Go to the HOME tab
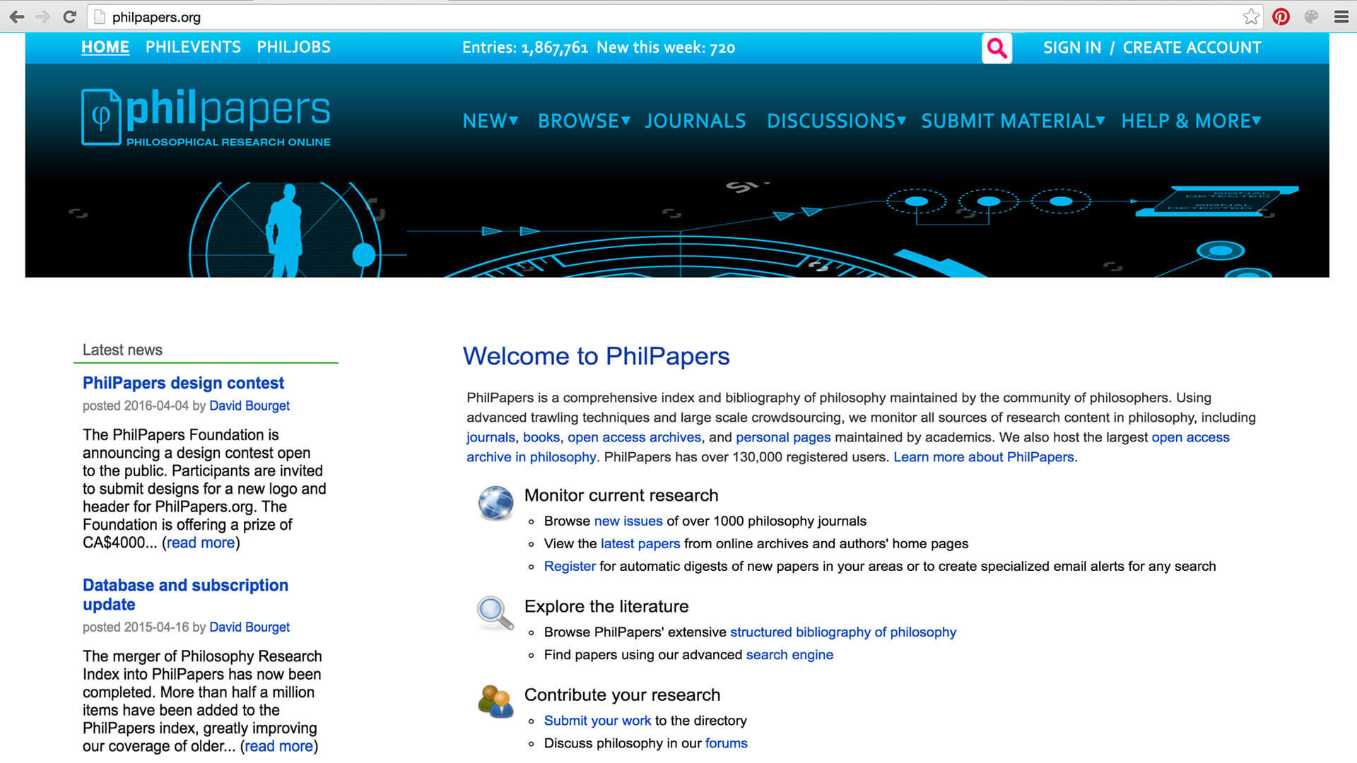The height and width of the screenshot is (763, 1357). point(105,47)
